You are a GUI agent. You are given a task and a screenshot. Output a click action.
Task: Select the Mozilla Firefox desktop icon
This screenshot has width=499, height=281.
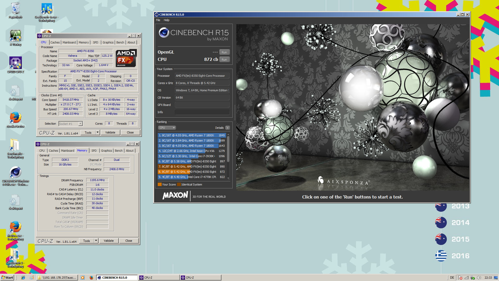(x=15, y=120)
